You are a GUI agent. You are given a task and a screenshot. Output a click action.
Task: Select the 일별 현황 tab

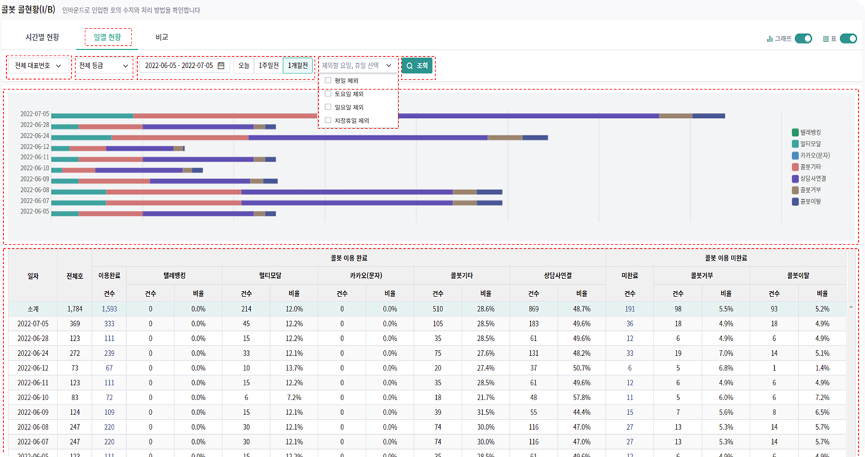coord(108,37)
